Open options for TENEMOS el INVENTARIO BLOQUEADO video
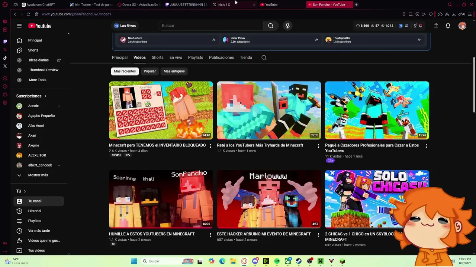 [x=210, y=146]
